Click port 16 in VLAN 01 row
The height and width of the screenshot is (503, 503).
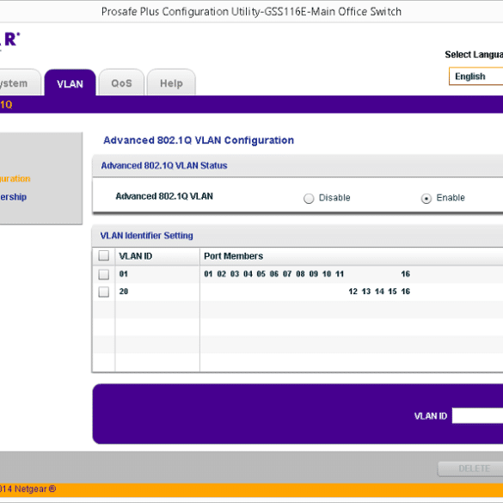tap(406, 274)
